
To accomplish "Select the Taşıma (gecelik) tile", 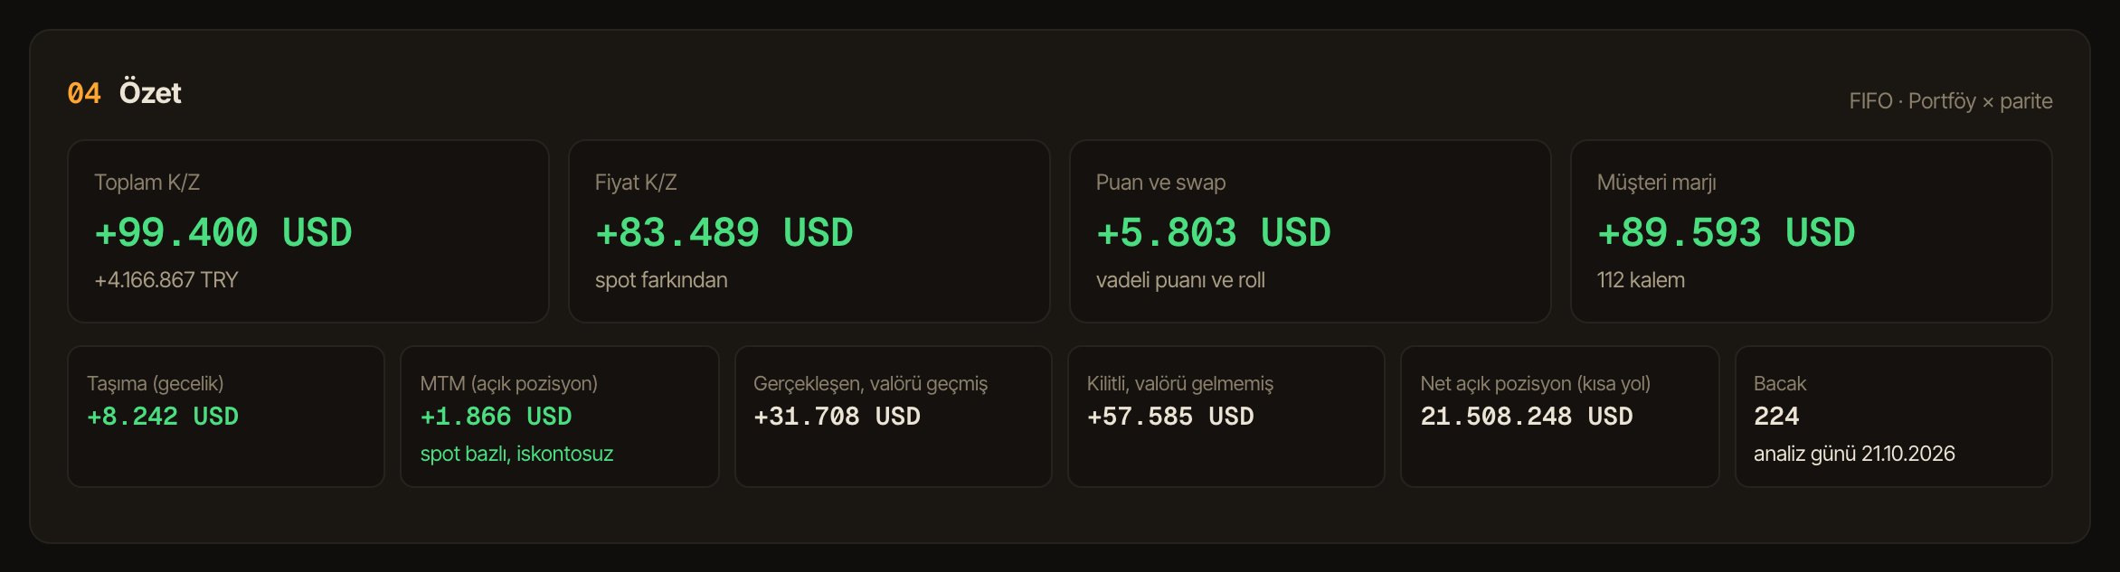I will 226,417.
